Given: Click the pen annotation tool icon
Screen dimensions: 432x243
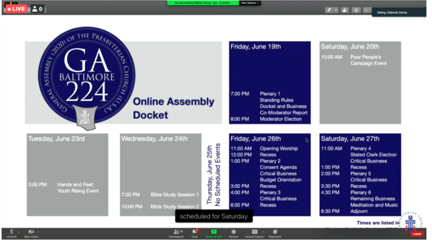Looking at the screenshot, I should coord(329,10).
